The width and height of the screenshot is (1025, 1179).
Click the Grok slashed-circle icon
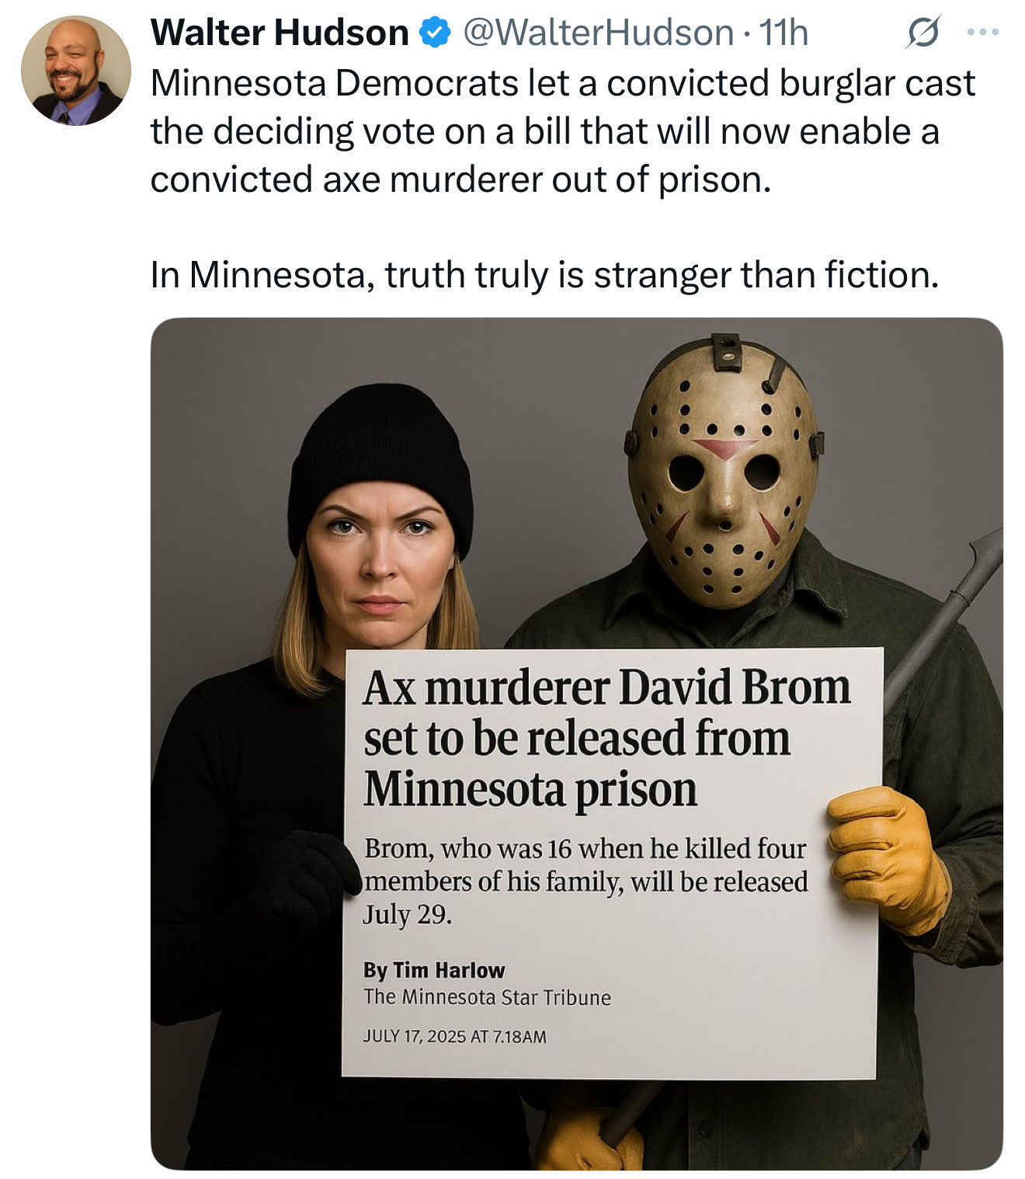click(923, 33)
